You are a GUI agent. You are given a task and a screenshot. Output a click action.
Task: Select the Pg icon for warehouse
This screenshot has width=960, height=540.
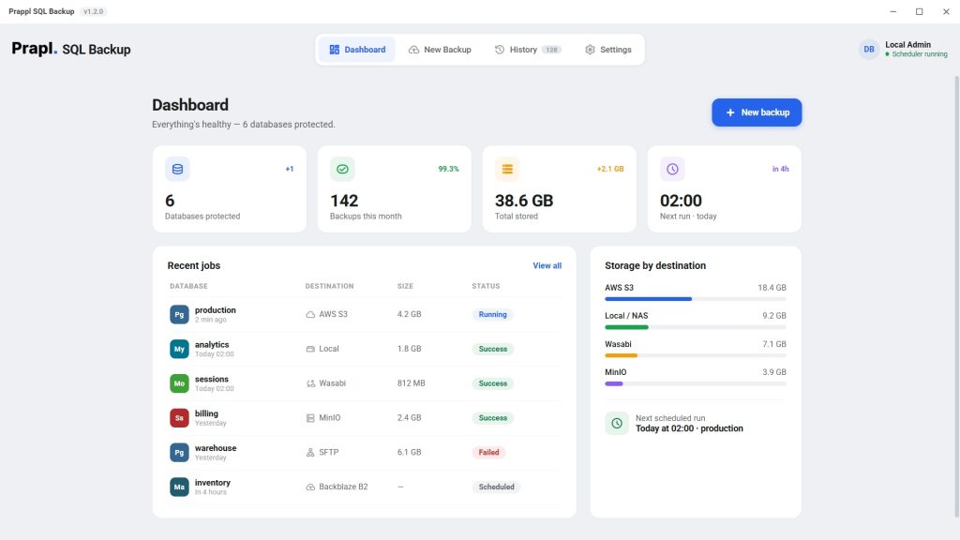[x=179, y=453]
